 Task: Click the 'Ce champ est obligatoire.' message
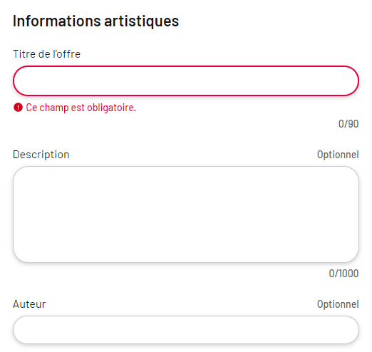[x=81, y=108]
